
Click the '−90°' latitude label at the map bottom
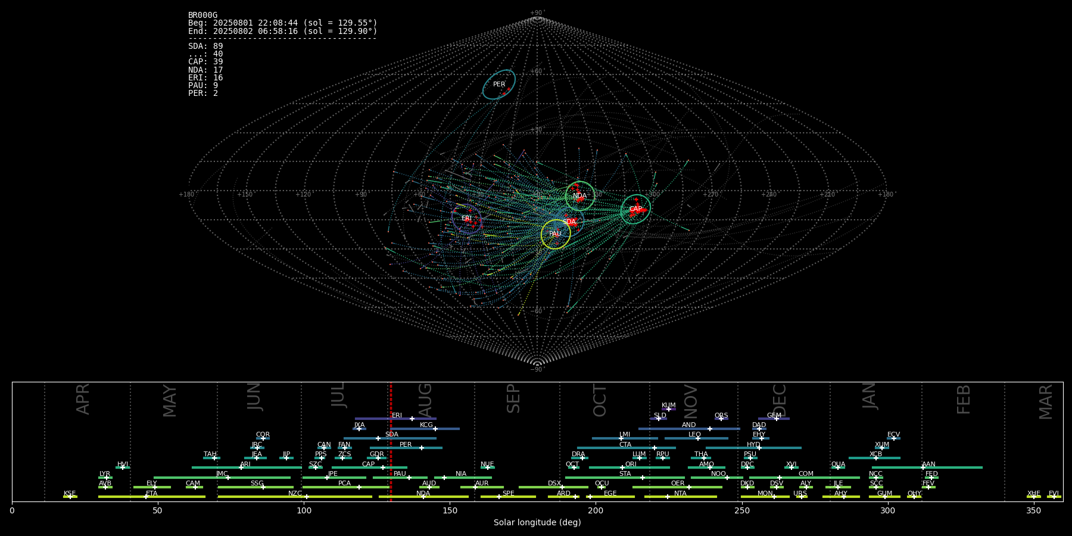(537, 369)
